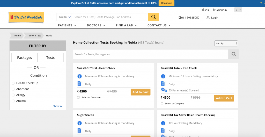Click the yellow search magnifier button in header

click(153, 17)
